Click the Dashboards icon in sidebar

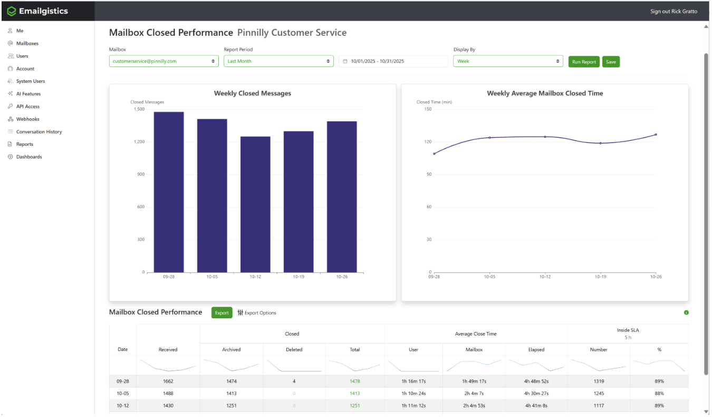click(x=10, y=157)
